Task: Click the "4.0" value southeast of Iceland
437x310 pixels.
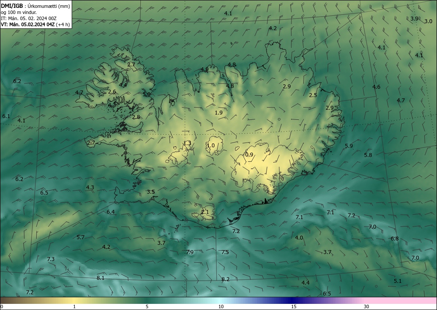Action: coord(299,238)
